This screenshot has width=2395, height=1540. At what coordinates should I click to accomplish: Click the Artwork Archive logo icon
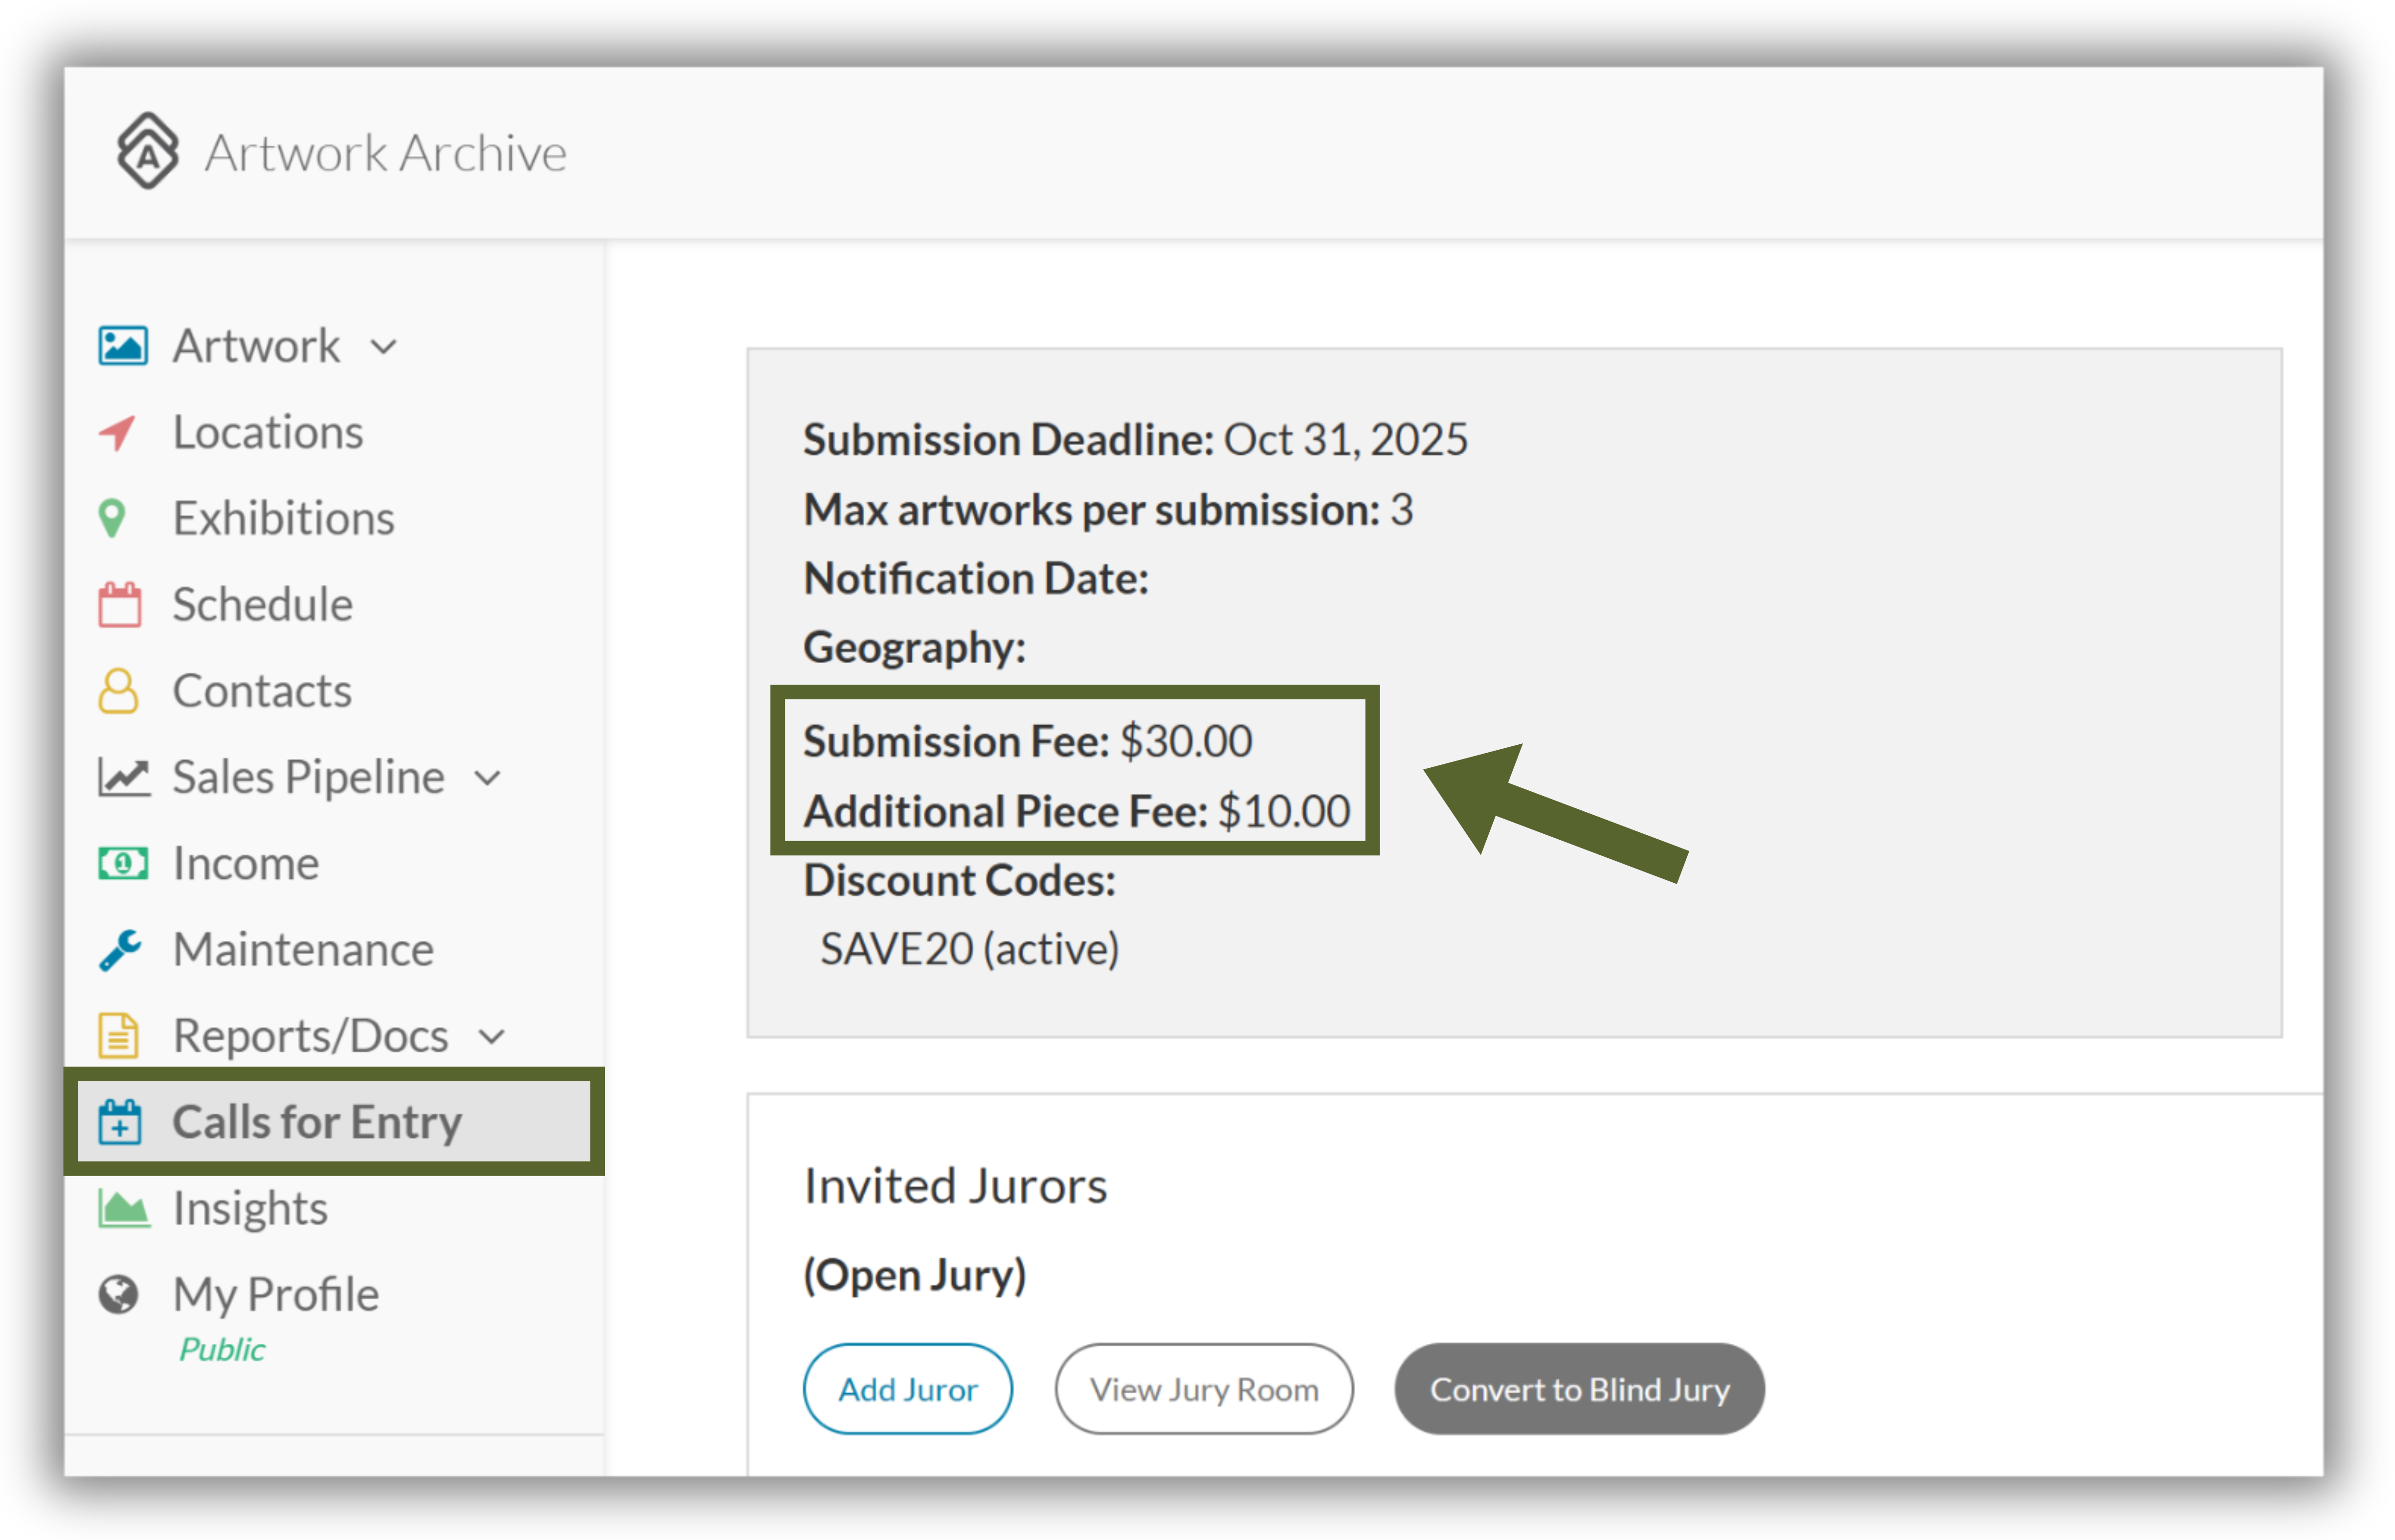(x=148, y=151)
